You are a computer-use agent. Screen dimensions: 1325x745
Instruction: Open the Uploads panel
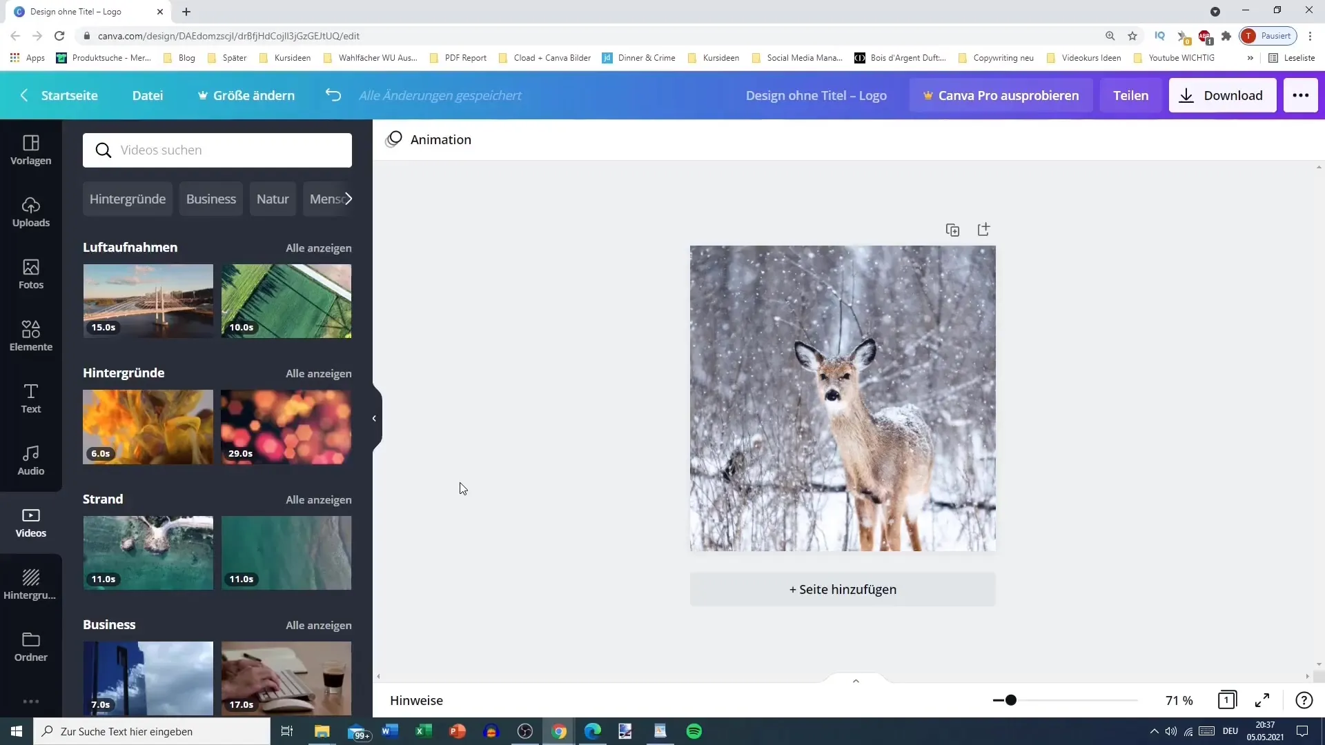click(31, 212)
